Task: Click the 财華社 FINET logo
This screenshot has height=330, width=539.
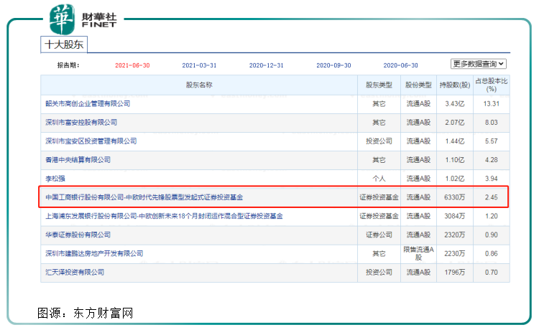Action: click(83, 19)
